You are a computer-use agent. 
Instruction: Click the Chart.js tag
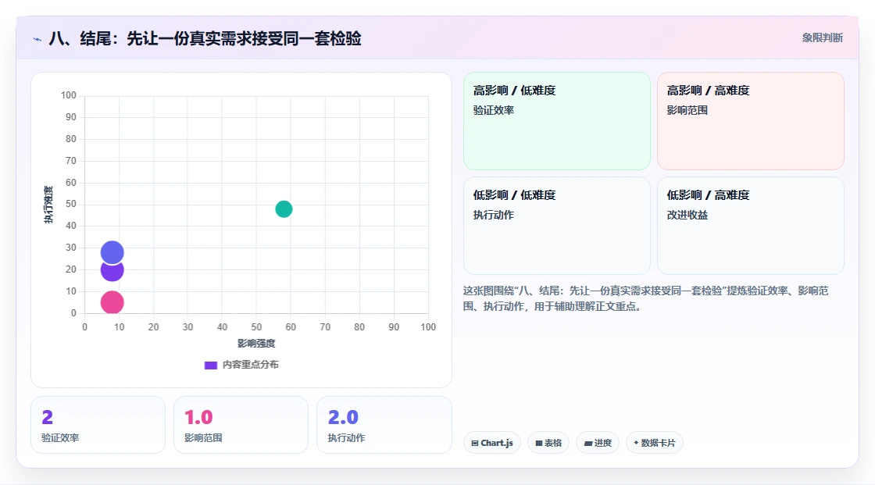coord(492,443)
